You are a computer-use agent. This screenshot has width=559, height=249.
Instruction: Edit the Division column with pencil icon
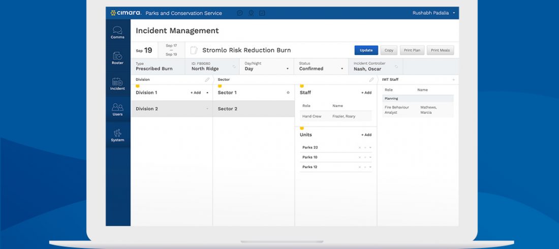click(x=207, y=80)
